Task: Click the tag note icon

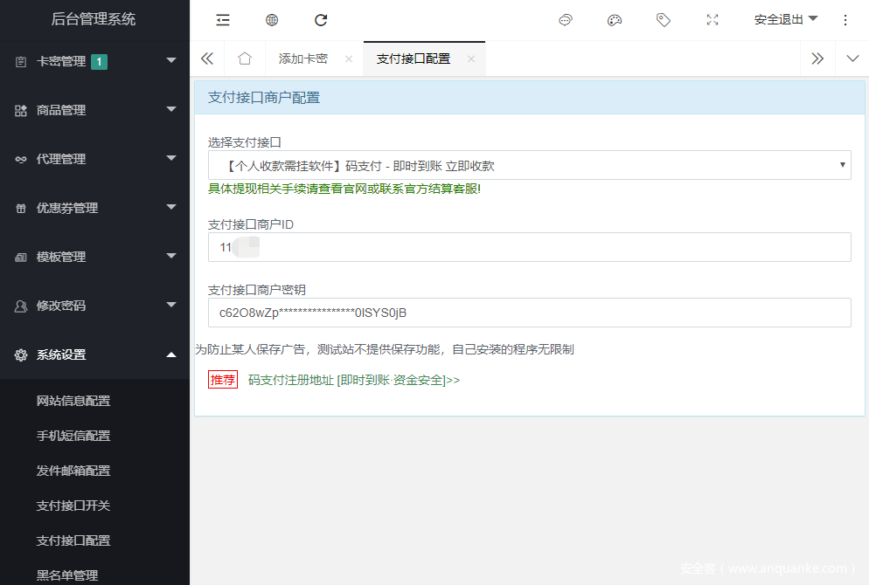Action: coord(664,20)
